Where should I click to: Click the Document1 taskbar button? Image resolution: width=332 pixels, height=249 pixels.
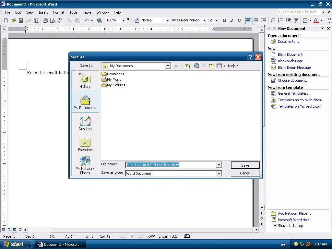(x=60, y=244)
